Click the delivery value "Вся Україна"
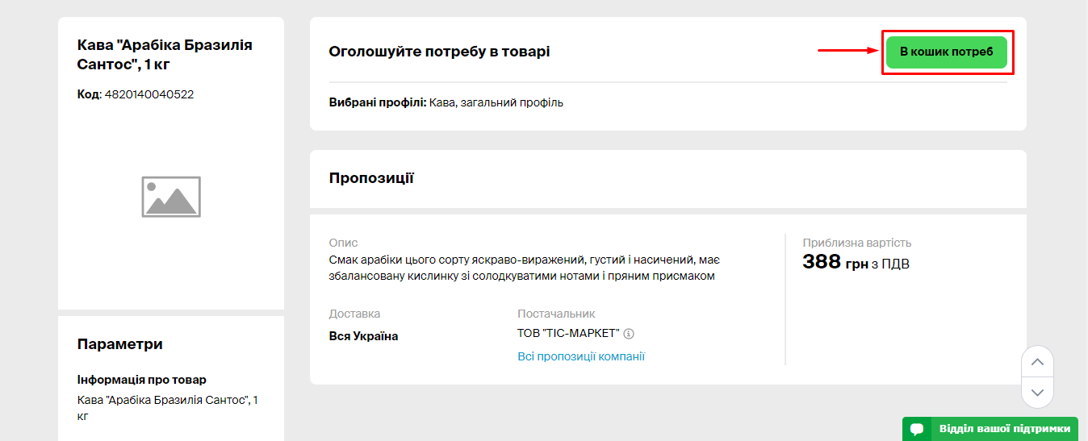The image size is (1088, 441). [x=363, y=336]
